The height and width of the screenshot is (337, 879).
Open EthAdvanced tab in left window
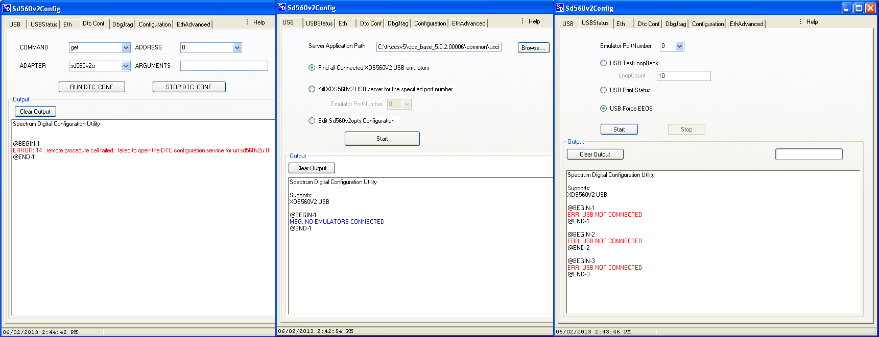tap(194, 24)
